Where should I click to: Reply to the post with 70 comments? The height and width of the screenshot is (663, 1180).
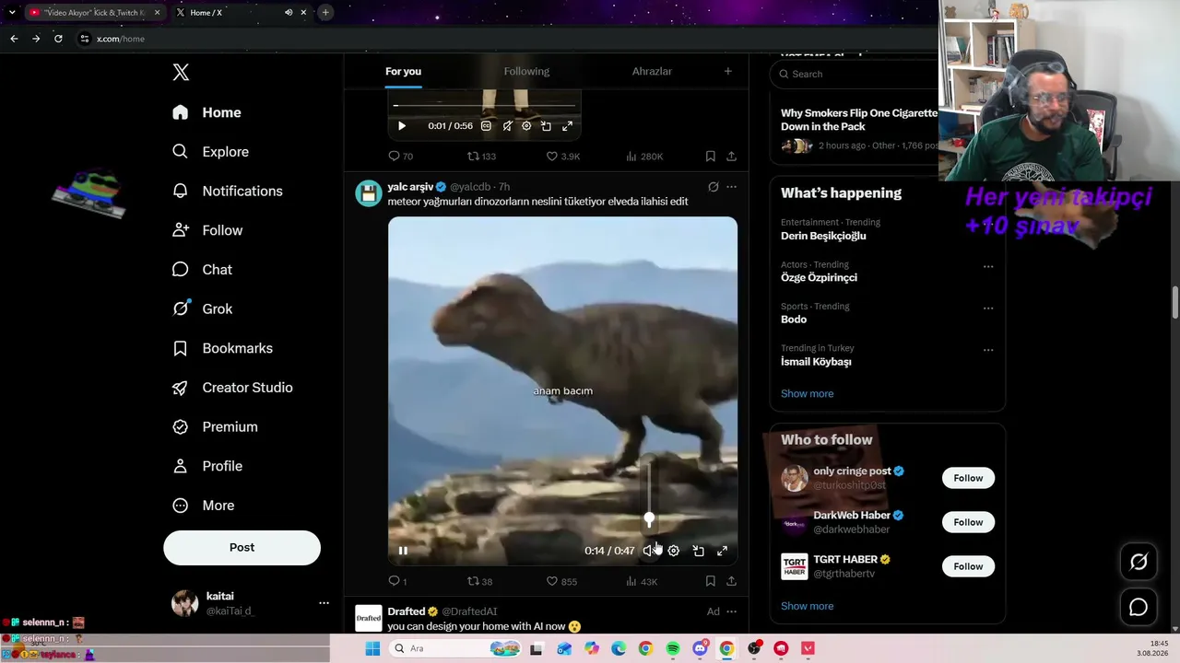tap(400, 157)
